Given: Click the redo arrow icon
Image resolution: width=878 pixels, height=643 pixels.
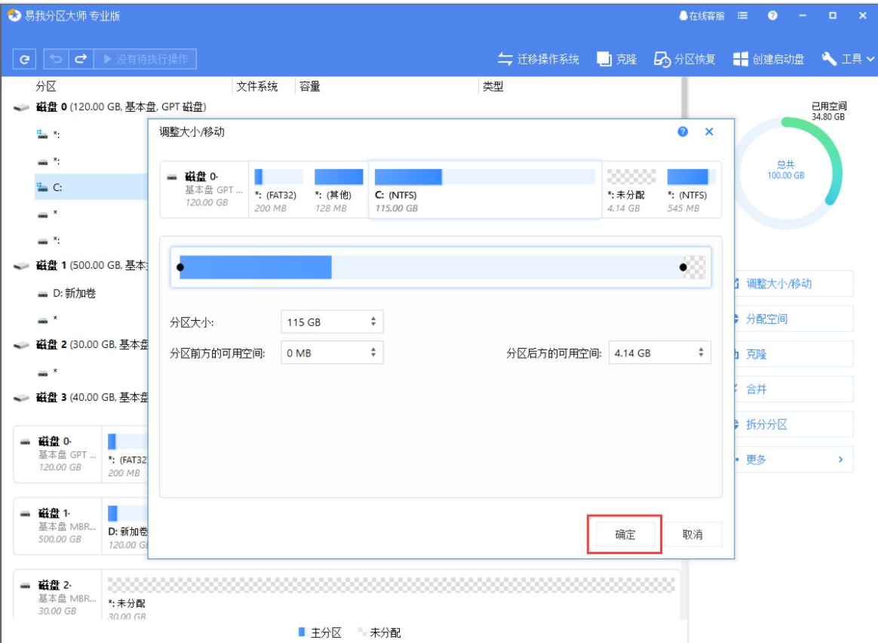Looking at the screenshot, I should (81, 59).
